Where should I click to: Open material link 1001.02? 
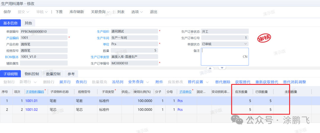pyautogui.click(x=31, y=110)
